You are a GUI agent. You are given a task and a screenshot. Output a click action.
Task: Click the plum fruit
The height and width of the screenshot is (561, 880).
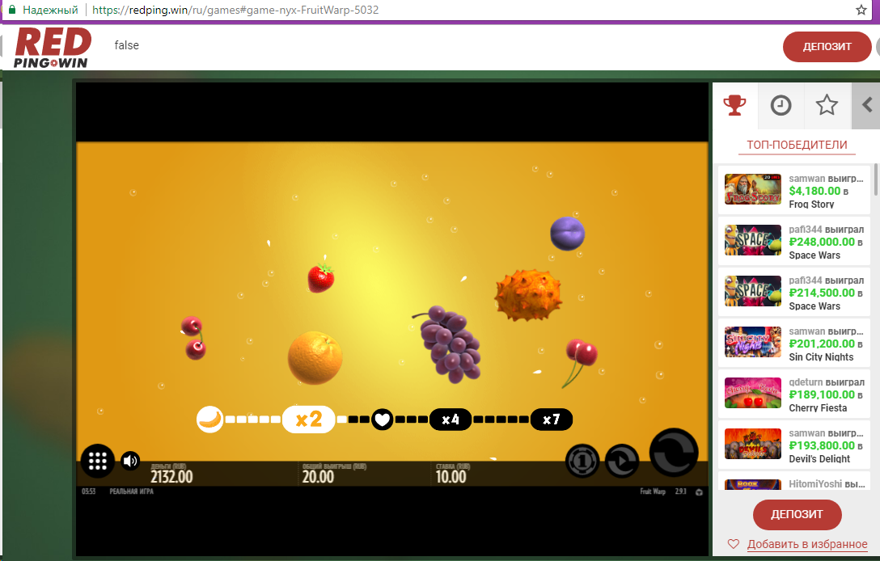[568, 234]
